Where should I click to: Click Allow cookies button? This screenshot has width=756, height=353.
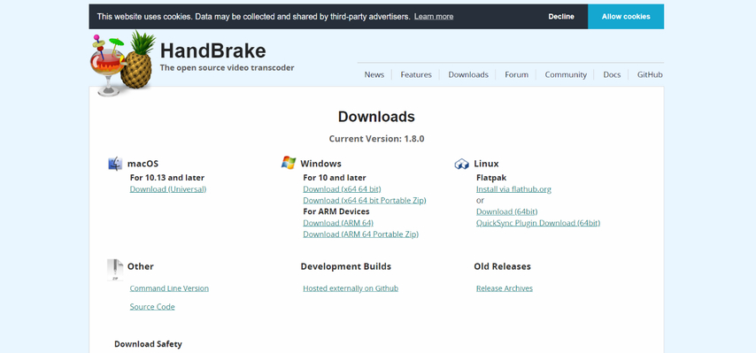(626, 17)
